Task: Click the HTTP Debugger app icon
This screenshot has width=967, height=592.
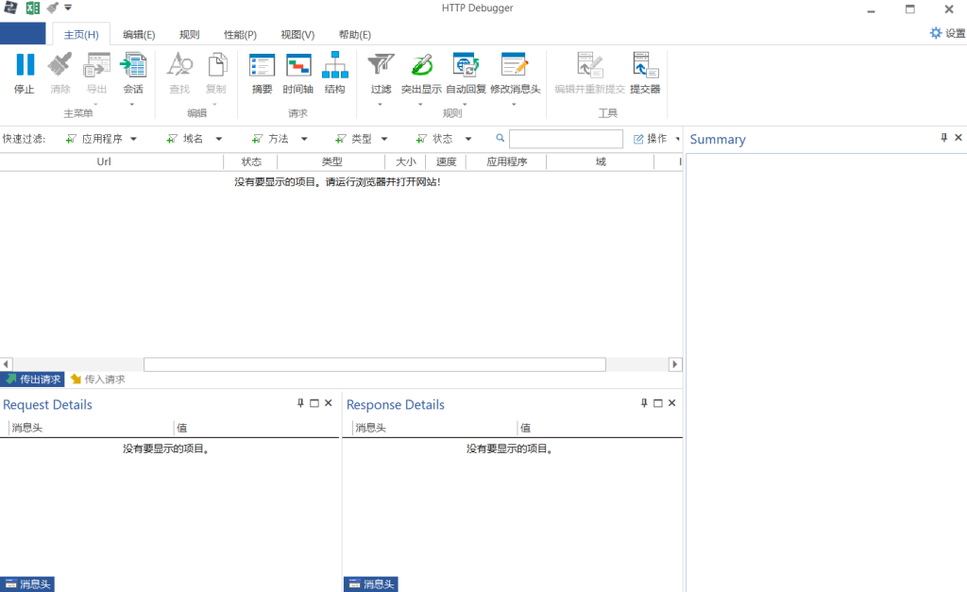Action: tap(10, 8)
